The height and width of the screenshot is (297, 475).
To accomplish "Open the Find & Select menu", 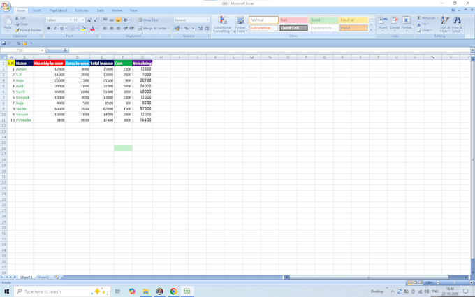I will 457,24.
